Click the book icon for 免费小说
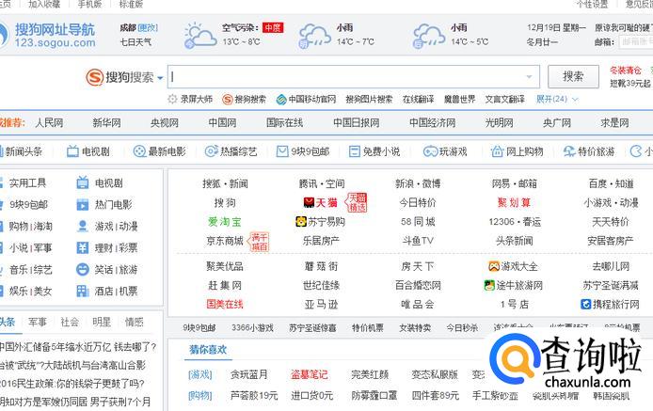Viewport: 653px width, 411px height. (x=355, y=151)
